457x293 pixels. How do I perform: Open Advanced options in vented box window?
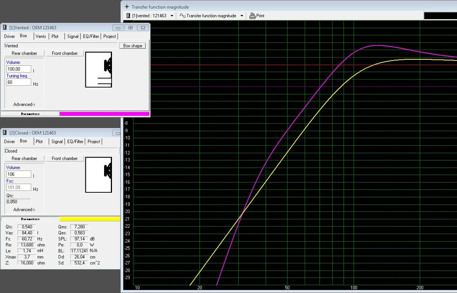point(24,104)
